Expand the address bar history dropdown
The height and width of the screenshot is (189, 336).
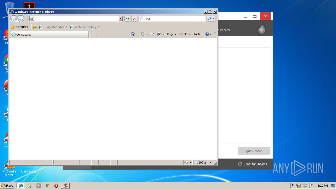tap(121, 19)
